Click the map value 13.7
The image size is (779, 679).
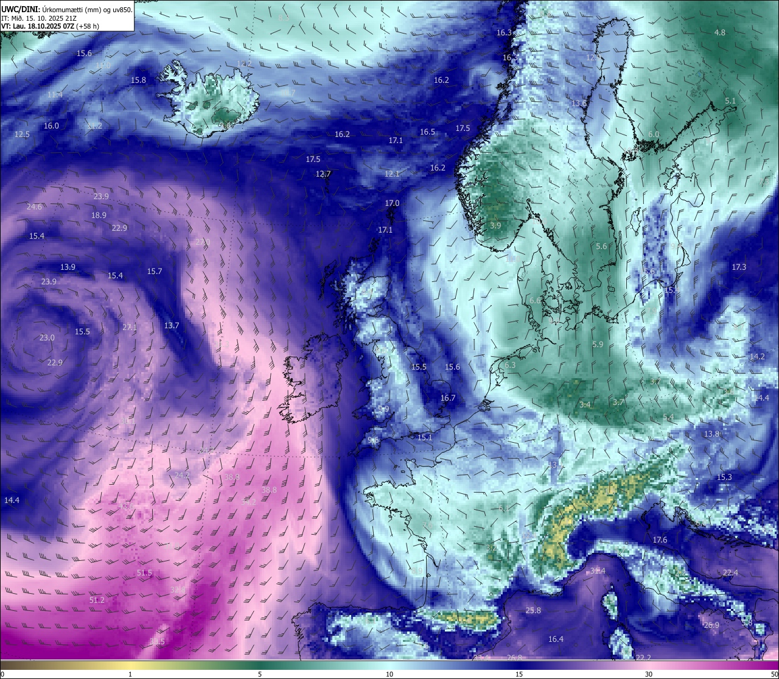click(172, 326)
